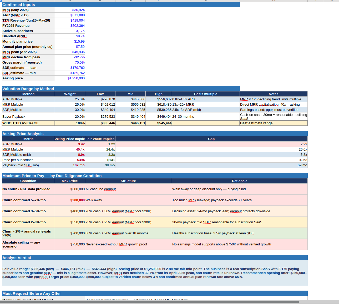Click the Gap value 26.0x cell

click(x=211, y=150)
